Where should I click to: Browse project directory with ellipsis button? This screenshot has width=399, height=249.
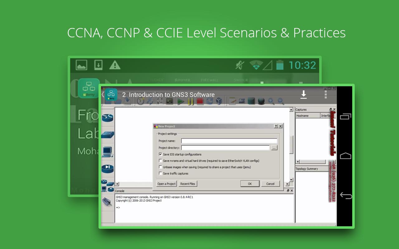[274, 148]
